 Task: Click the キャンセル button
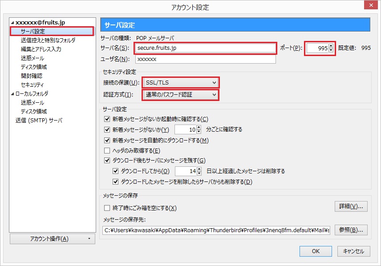coord(353,251)
